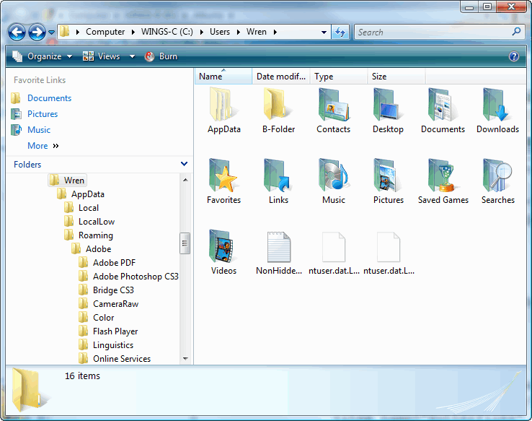Open Pictures favorite link
The height and width of the screenshot is (421, 532).
tap(43, 114)
